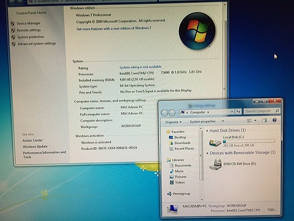Viewport: 294px width, 221px height.
Task: Toggle the preview pane button
Action: (264, 120)
